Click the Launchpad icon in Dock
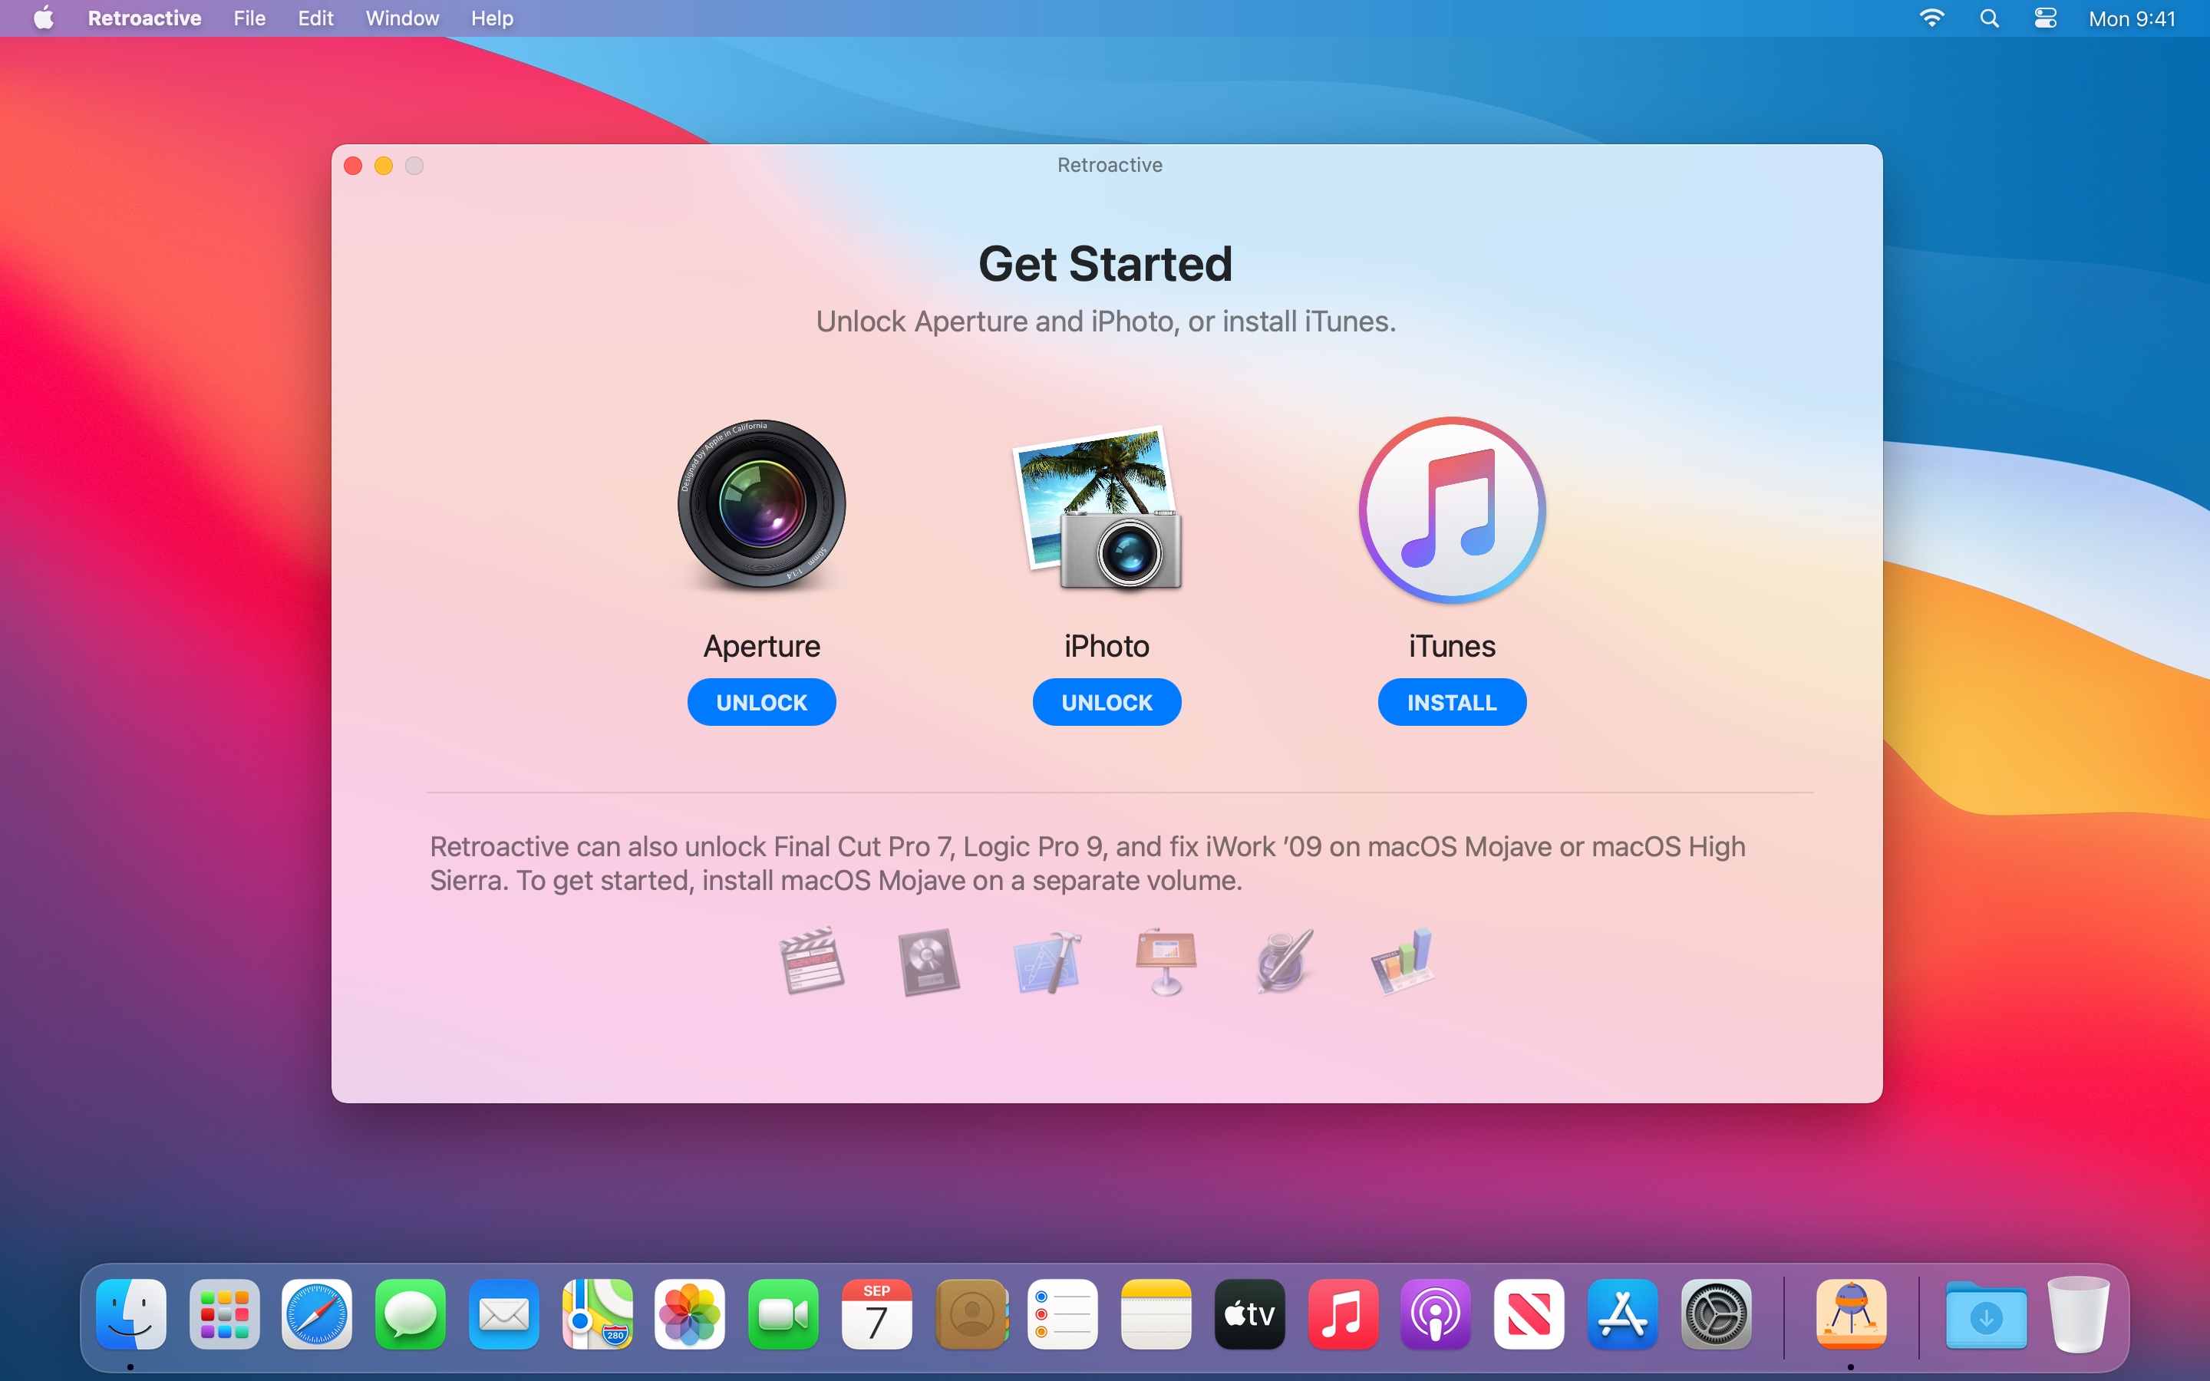The height and width of the screenshot is (1381, 2210). (224, 1314)
